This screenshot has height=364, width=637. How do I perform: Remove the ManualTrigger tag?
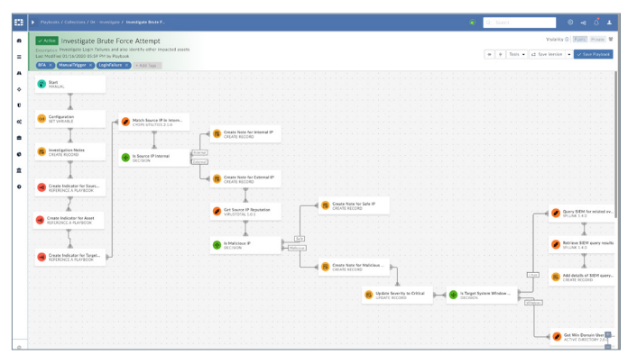[x=91, y=66]
